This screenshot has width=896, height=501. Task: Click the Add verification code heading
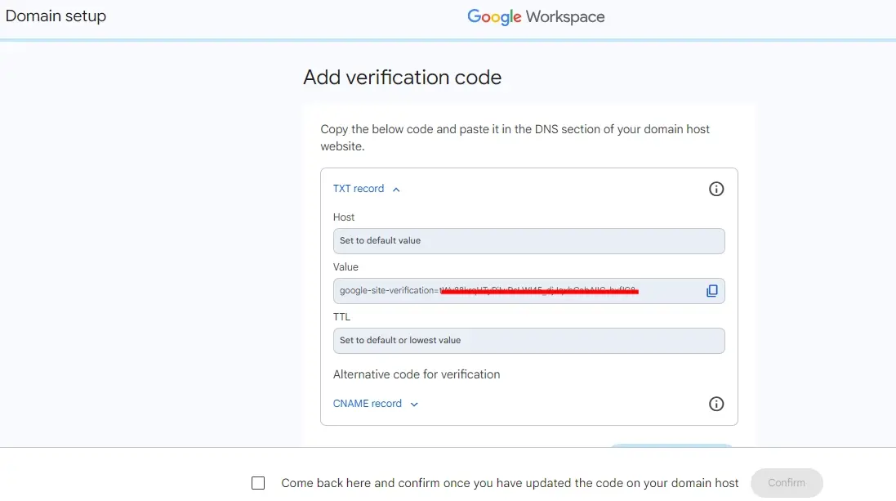[403, 77]
